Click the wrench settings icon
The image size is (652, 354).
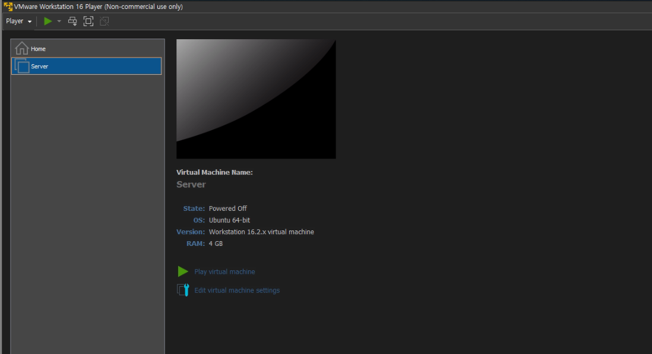point(183,290)
